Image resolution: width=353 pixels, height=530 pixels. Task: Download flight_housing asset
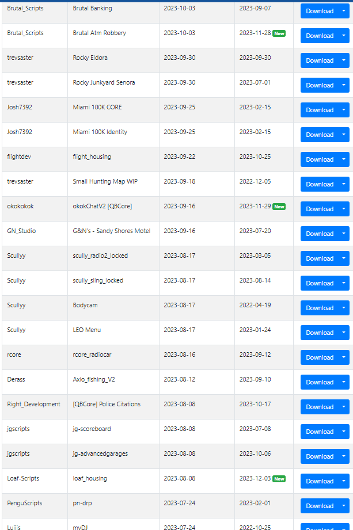(x=320, y=159)
